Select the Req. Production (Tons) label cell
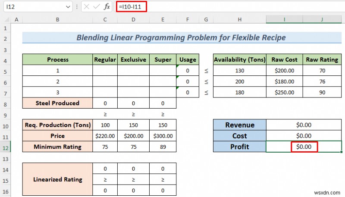Image resolution: width=345 pixels, height=197 pixels. click(57, 125)
